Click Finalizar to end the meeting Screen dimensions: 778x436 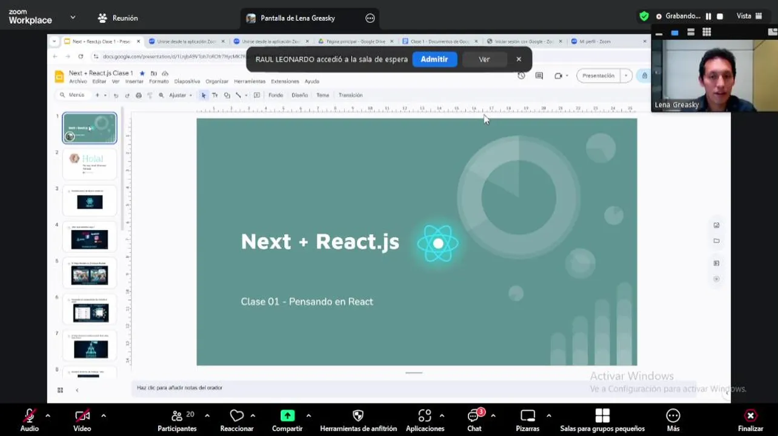coord(750,420)
